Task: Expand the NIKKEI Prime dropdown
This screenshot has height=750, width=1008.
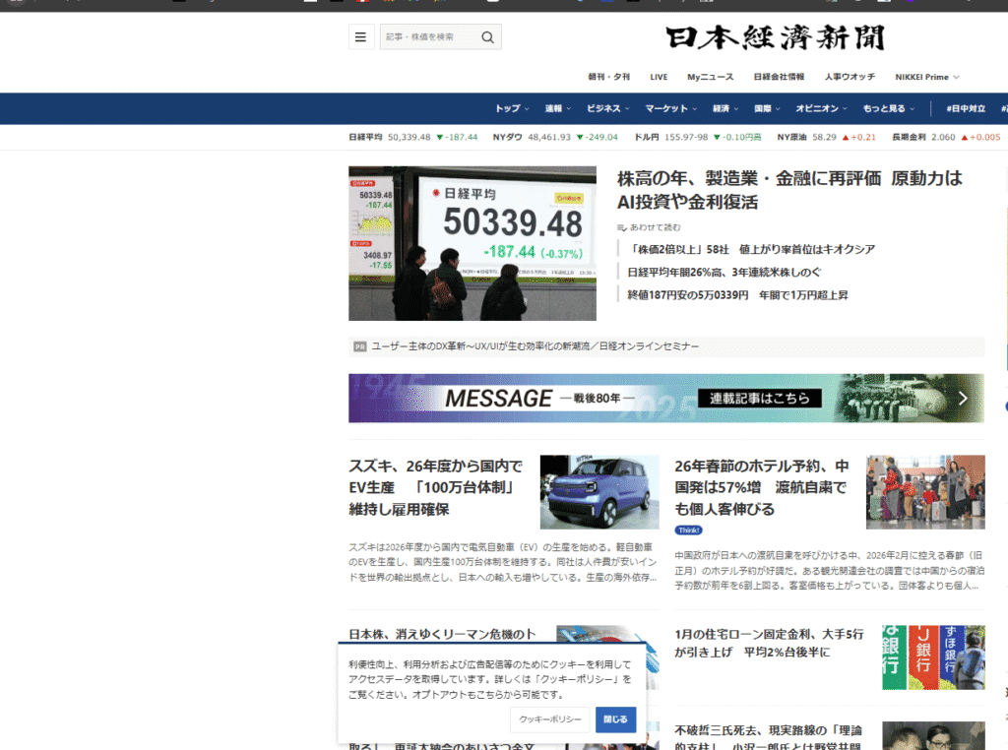Action: pos(926,77)
